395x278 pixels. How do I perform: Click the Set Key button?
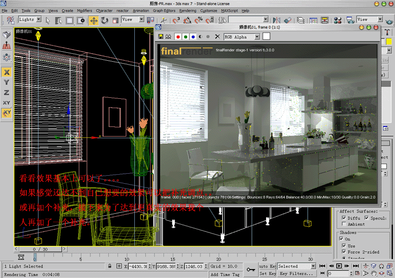267,274
